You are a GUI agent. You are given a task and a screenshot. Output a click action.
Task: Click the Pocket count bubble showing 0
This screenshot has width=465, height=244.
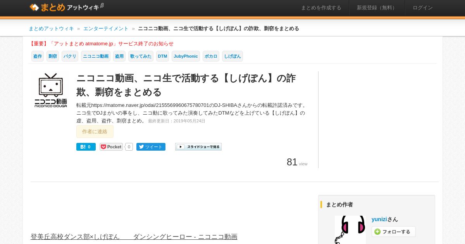pyautogui.click(x=129, y=147)
